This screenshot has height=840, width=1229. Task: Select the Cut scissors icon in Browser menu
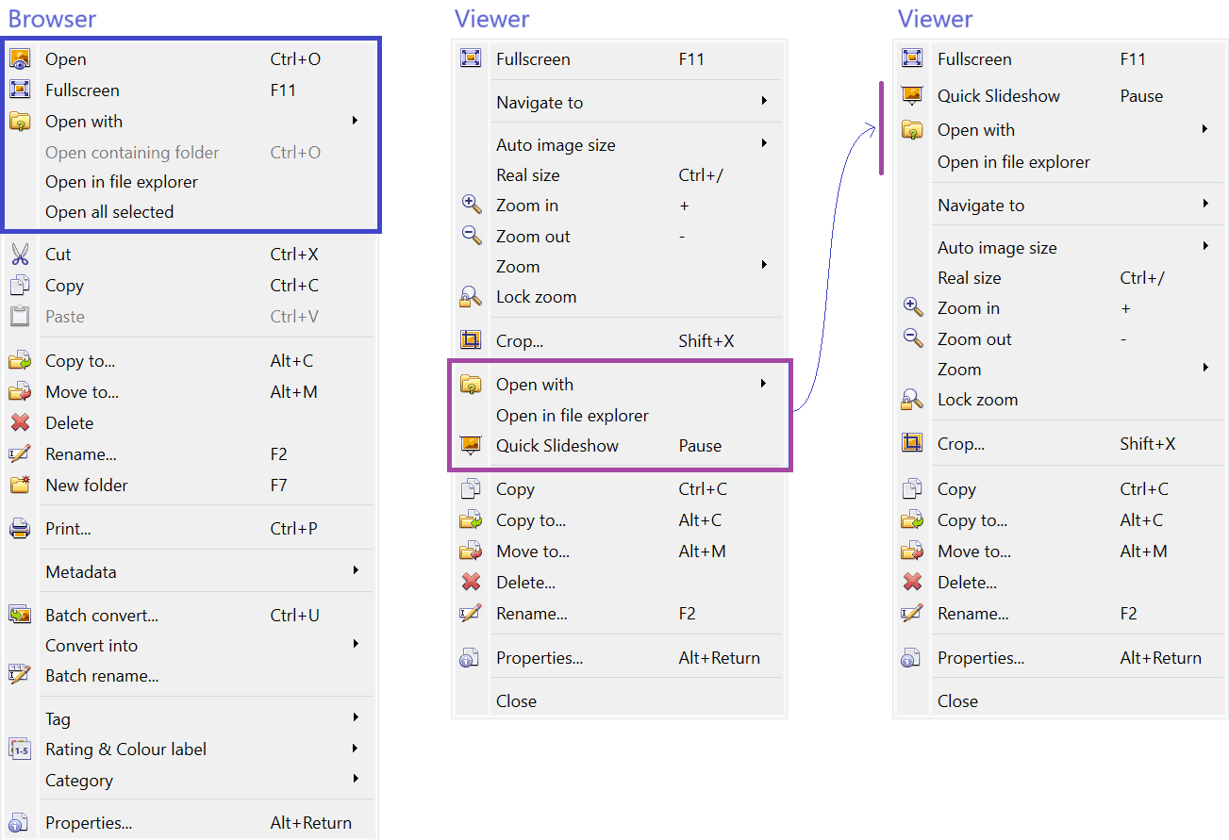(x=20, y=255)
